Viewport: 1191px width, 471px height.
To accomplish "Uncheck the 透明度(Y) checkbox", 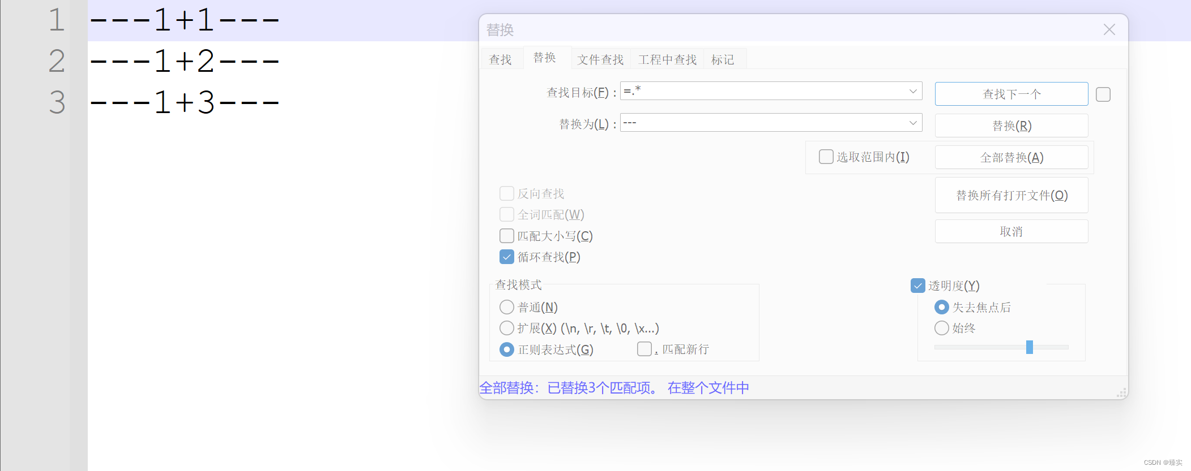I will [918, 286].
